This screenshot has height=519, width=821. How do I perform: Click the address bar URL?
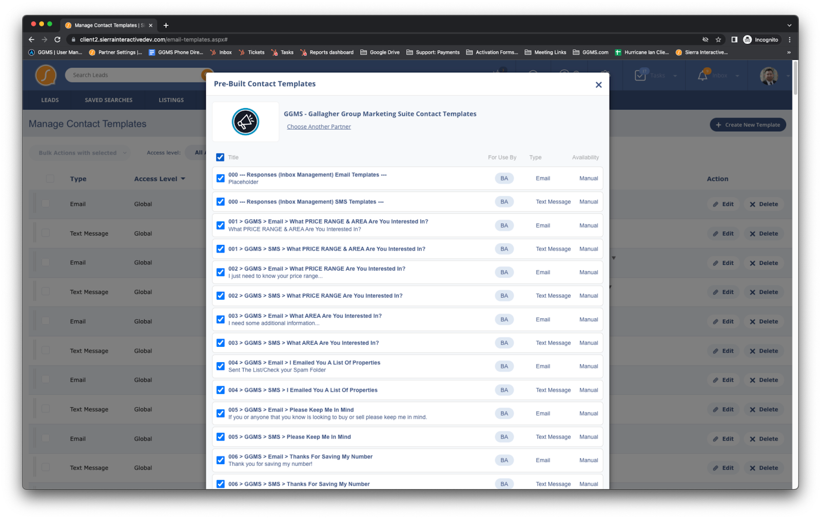click(154, 39)
